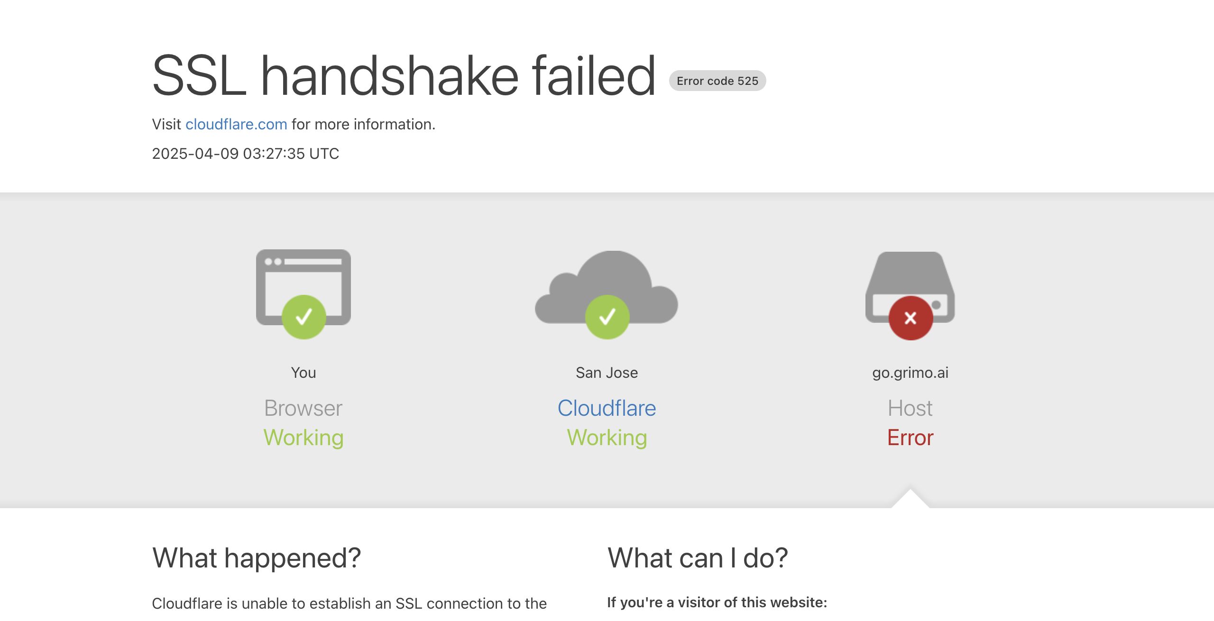Click the blue Cloudflare link

coord(607,408)
